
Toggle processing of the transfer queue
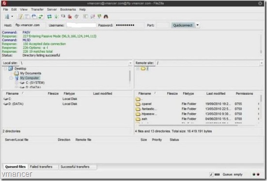click(56, 16)
